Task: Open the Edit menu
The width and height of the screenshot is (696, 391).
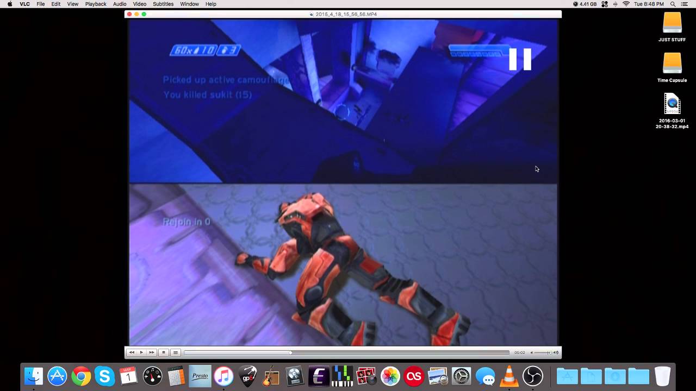Action: pos(56,4)
